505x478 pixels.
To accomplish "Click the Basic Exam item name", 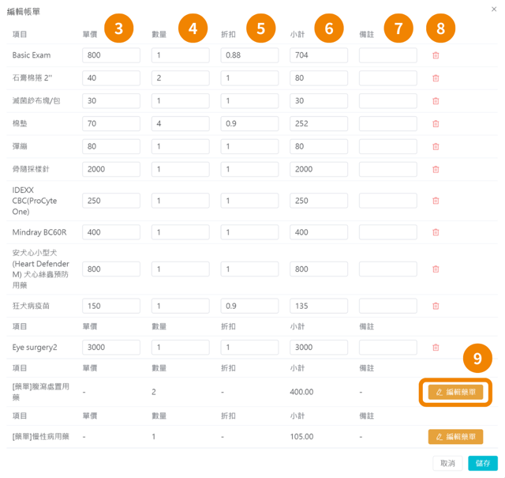I will pyautogui.click(x=32, y=55).
